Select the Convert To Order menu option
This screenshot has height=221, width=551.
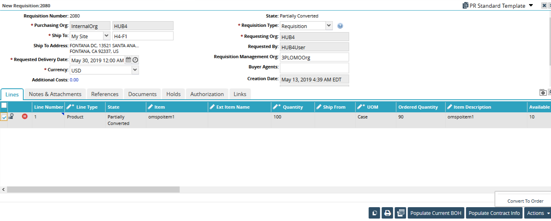[x=525, y=201]
